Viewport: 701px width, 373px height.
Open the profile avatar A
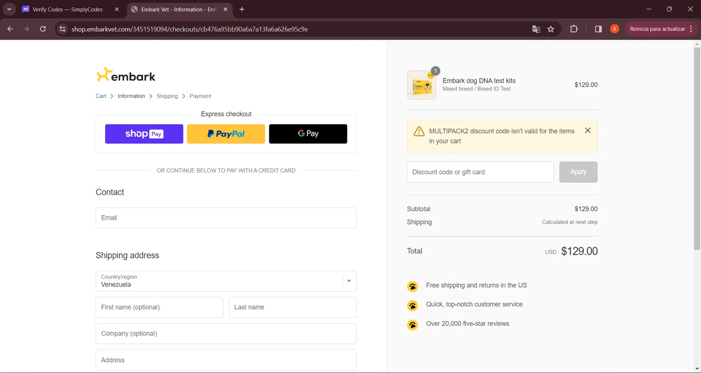coord(615,29)
